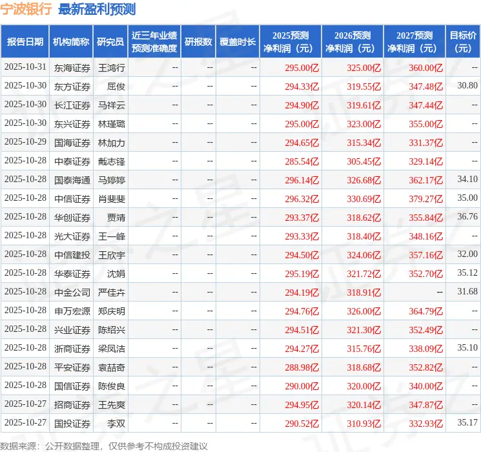Viewport: 481px width, 452px height.
Task: Click the 报告日期 column header
Action: (25, 41)
